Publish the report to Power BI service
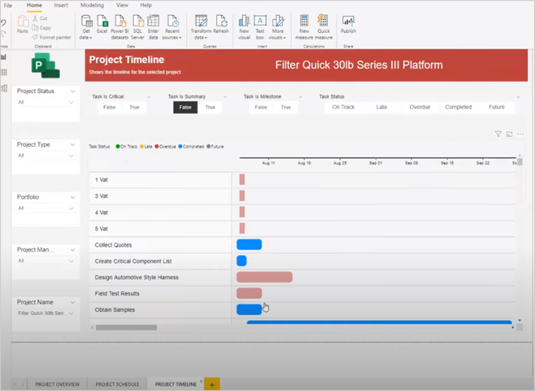Image resolution: width=535 pixels, height=391 pixels. coord(348,26)
